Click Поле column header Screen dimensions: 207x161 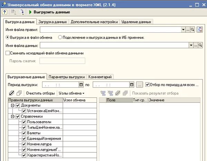(119, 100)
